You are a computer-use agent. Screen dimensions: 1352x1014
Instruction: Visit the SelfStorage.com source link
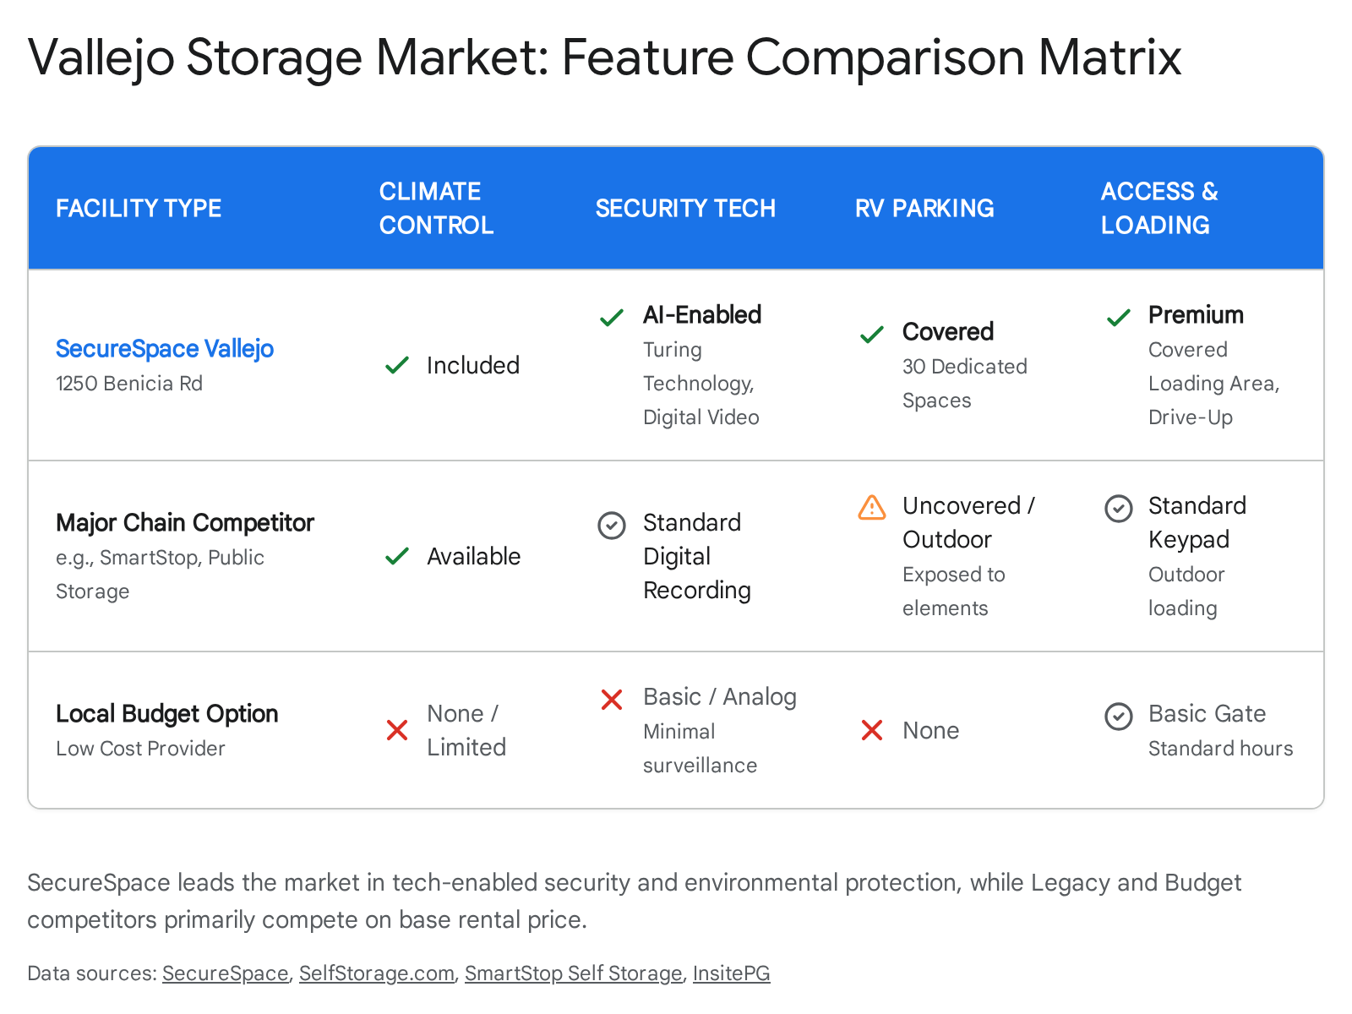point(377,973)
